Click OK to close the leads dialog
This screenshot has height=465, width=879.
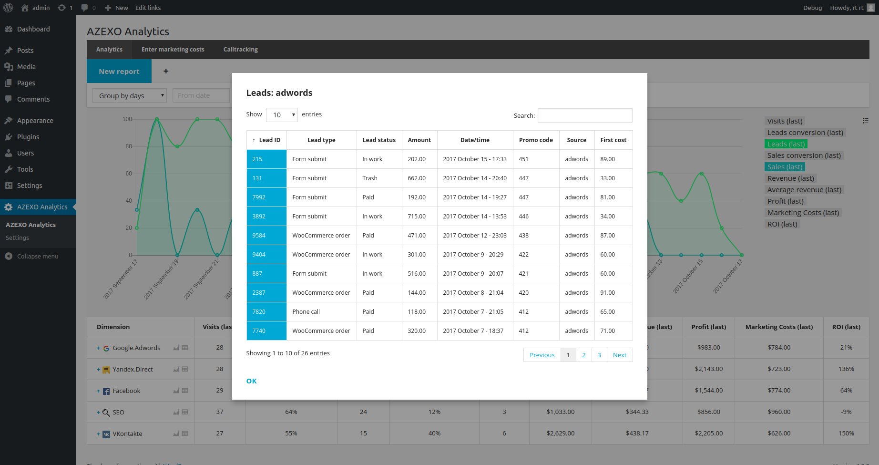pos(251,381)
